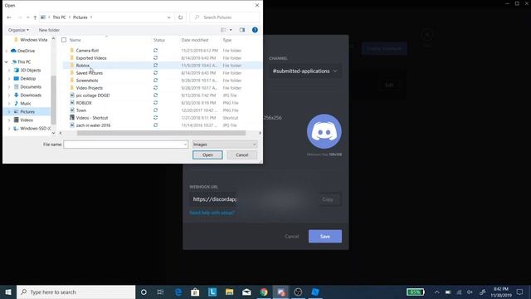The width and height of the screenshot is (531, 299).
Task: Launch Microsoft Edge from taskbar
Action: coord(178,292)
